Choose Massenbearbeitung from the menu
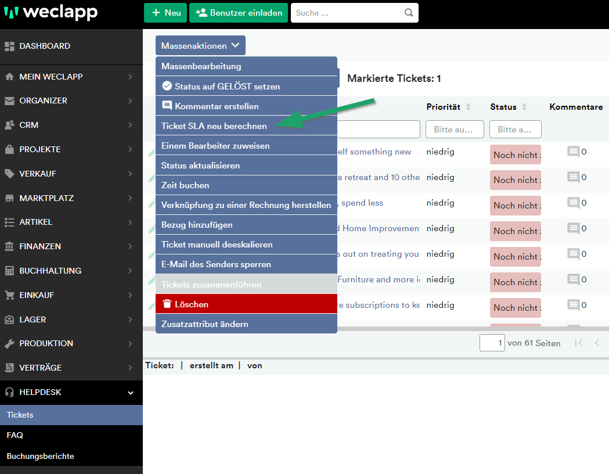Screen dimensions: 609x474 pyautogui.click(x=246, y=66)
